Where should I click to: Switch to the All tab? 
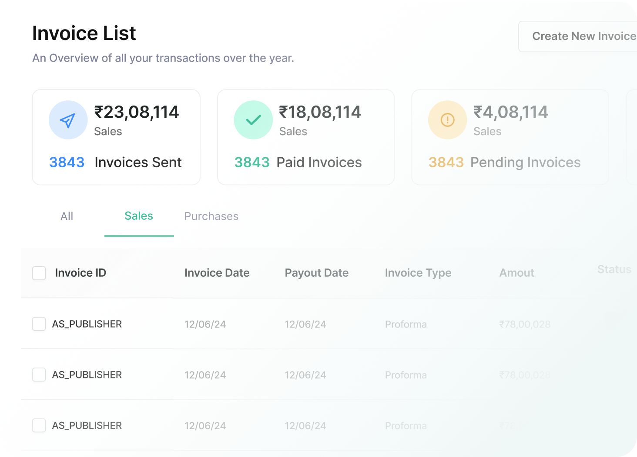click(x=67, y=216)
